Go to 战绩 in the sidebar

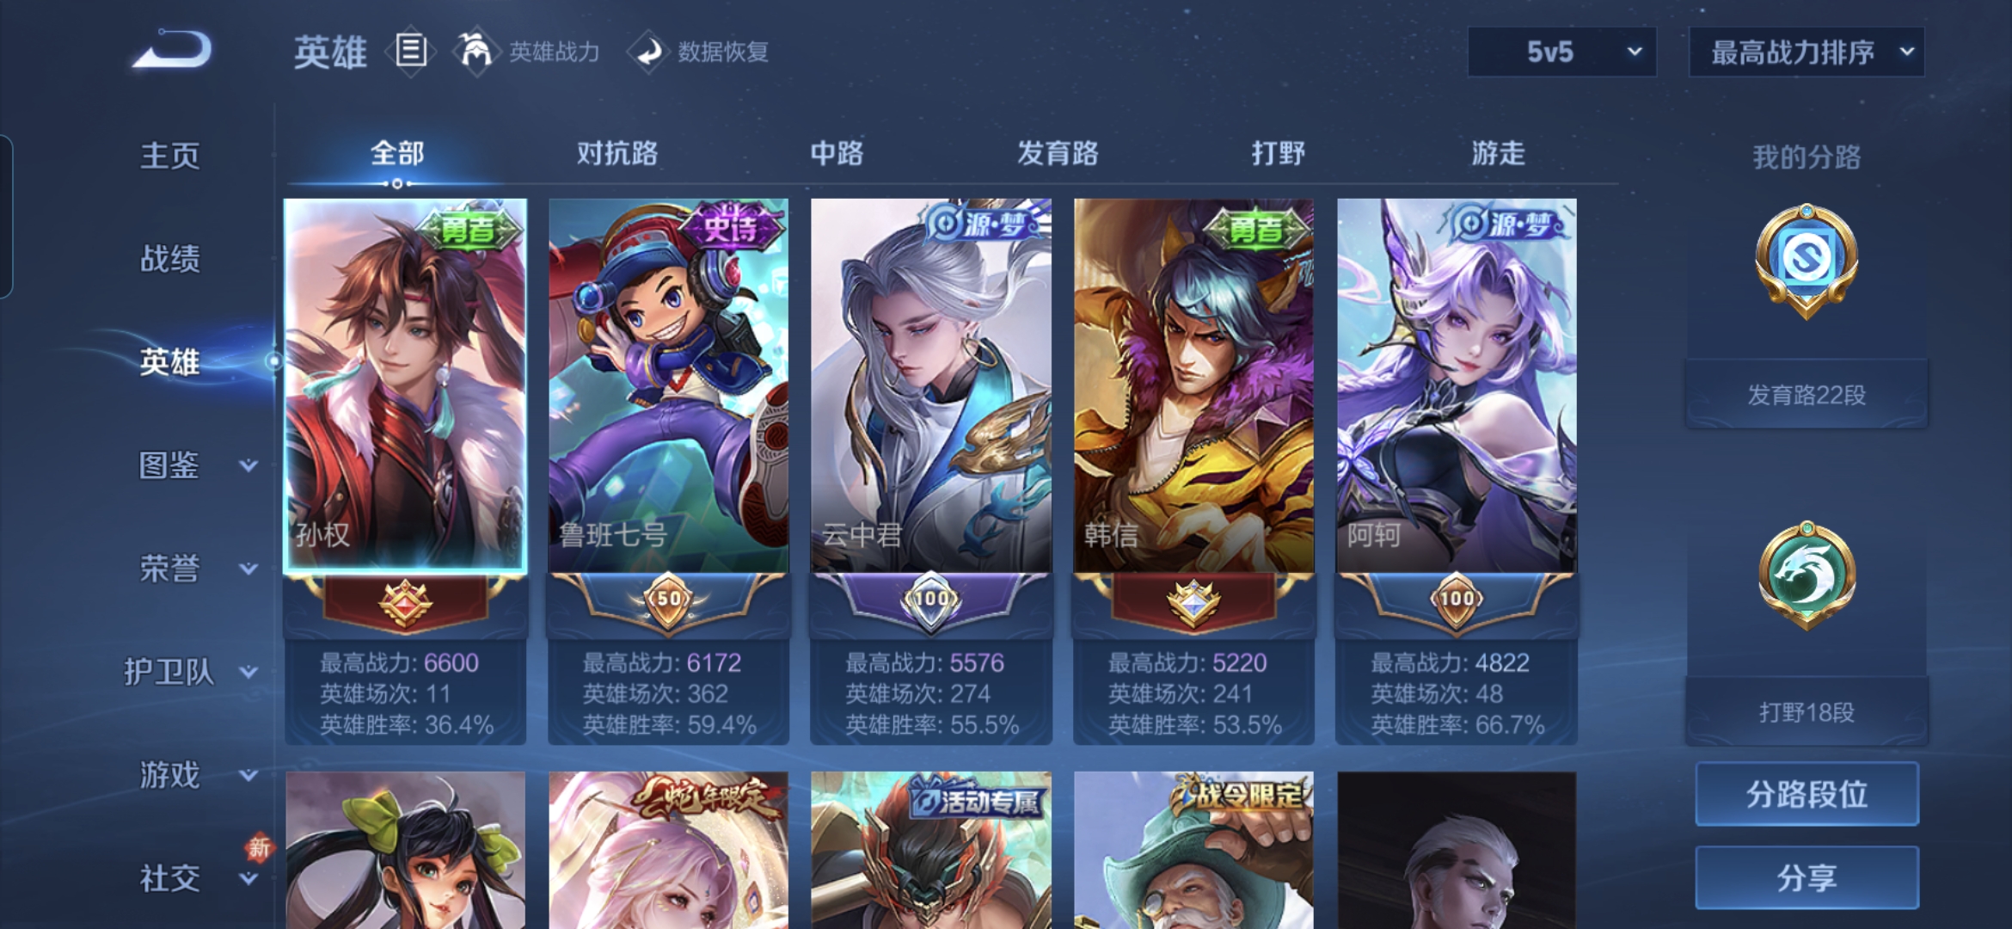point(170,258)
